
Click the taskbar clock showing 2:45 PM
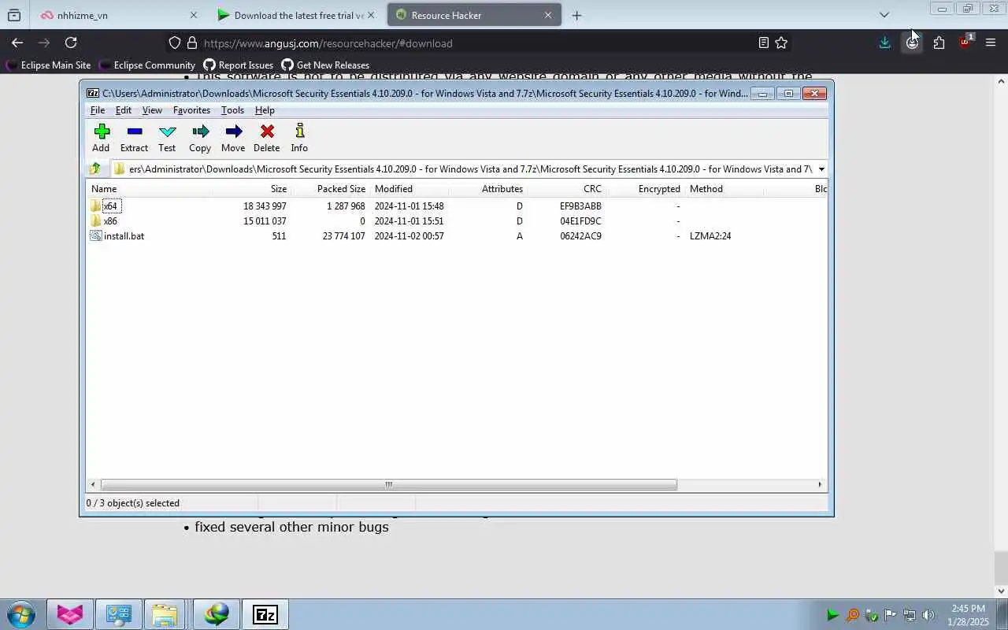click(x=968, y=615)
